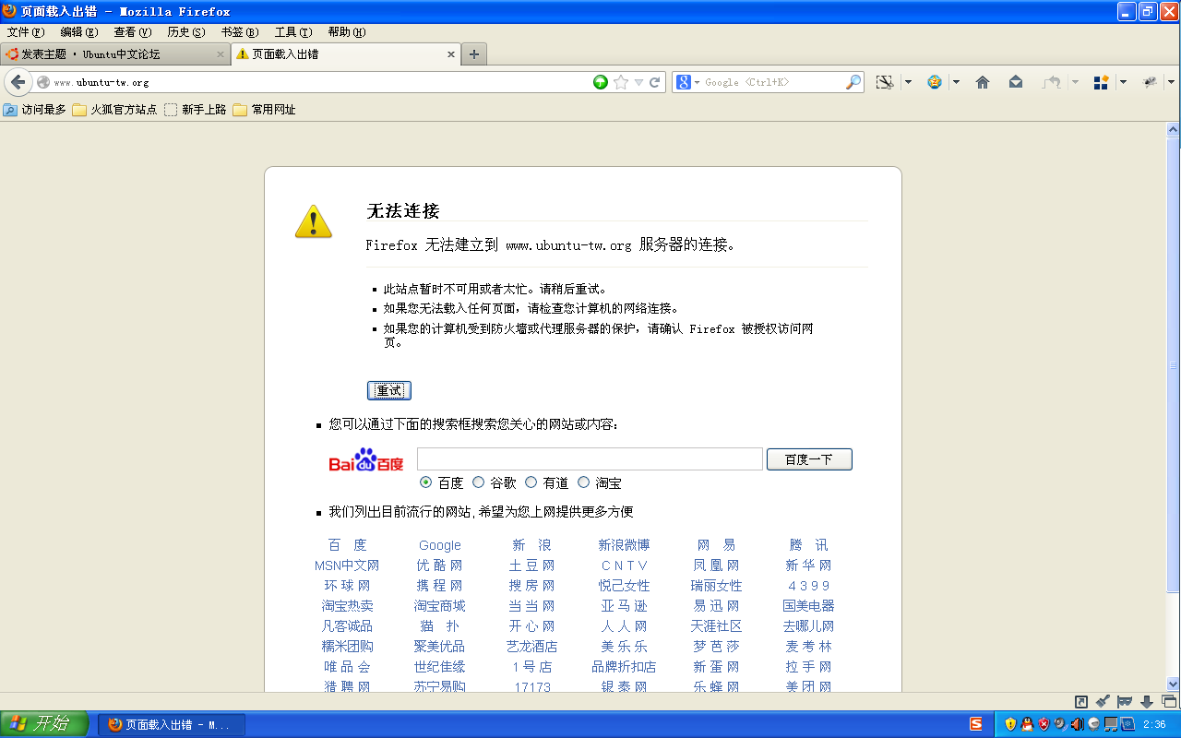Open the 文件 menu
Viewport: 1181px width, 738px height.
25,32
